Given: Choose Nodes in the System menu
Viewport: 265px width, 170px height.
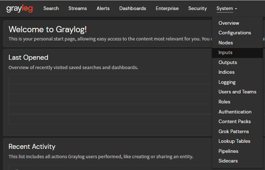Looking at the screenshot, I should pos(226,43).
